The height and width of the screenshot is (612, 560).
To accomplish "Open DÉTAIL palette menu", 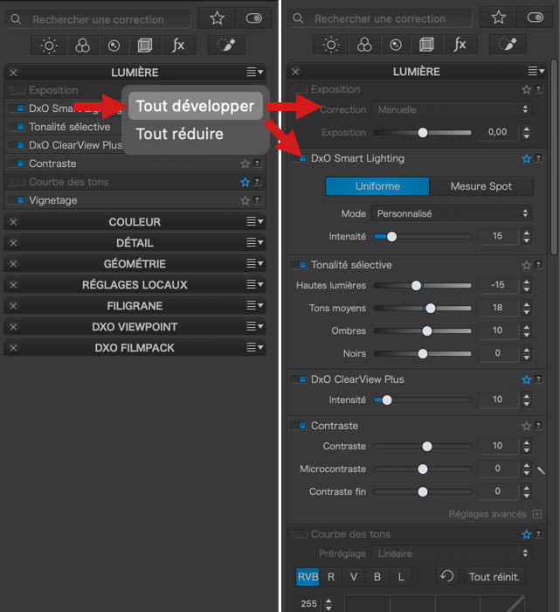I will (255, 243).
